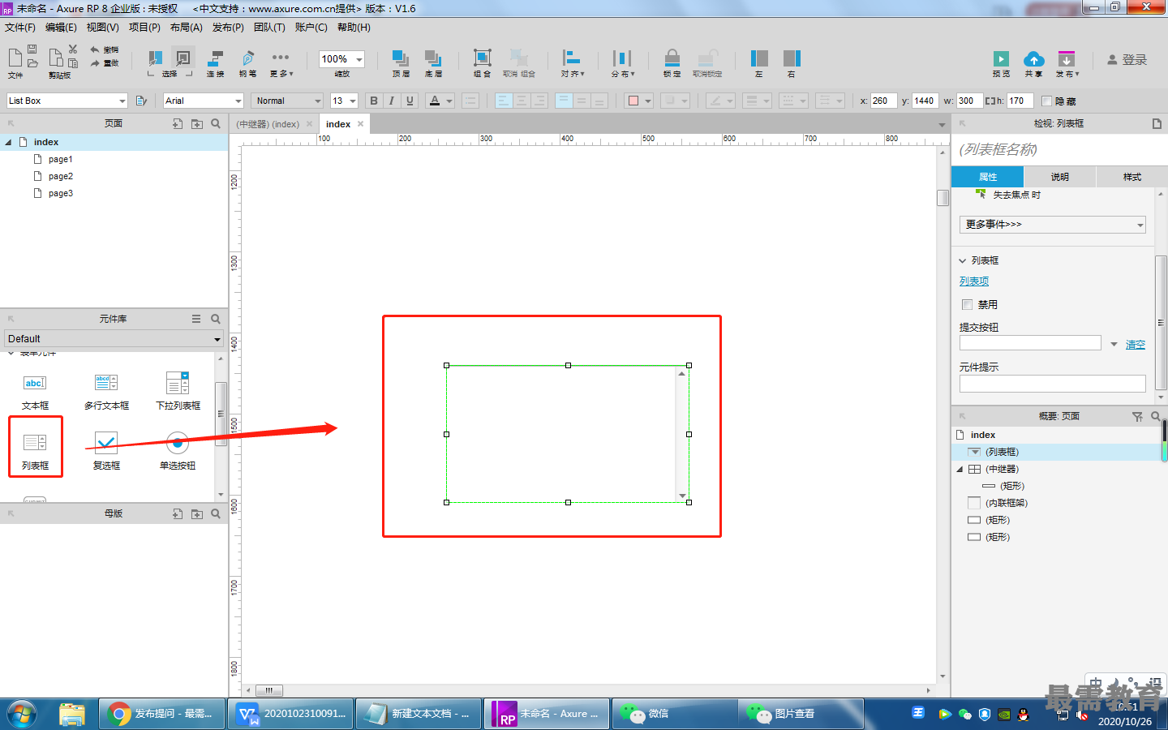Viewport: 1168px width, 730px height.
Task: Search the 页面 pages panel
Action: coord(216,123)
